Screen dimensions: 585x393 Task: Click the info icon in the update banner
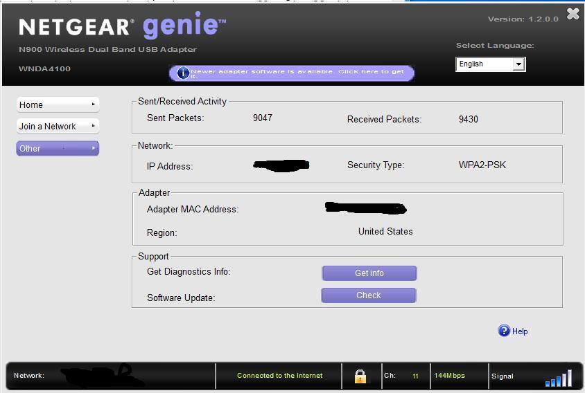pos(183,73)
